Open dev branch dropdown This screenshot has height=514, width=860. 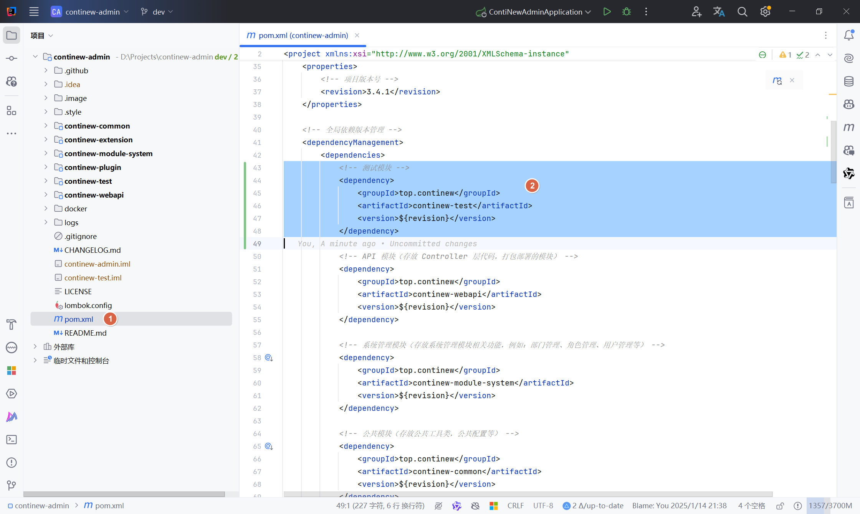[x=157, y=12]
